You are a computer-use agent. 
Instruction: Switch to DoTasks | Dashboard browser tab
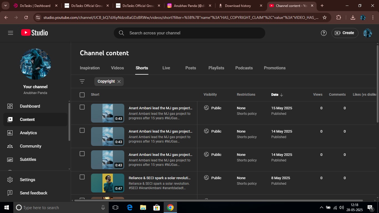tap(36, 6)
